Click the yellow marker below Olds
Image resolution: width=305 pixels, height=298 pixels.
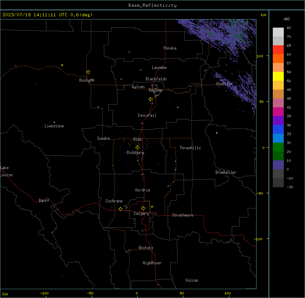click(x=137, y=148)
